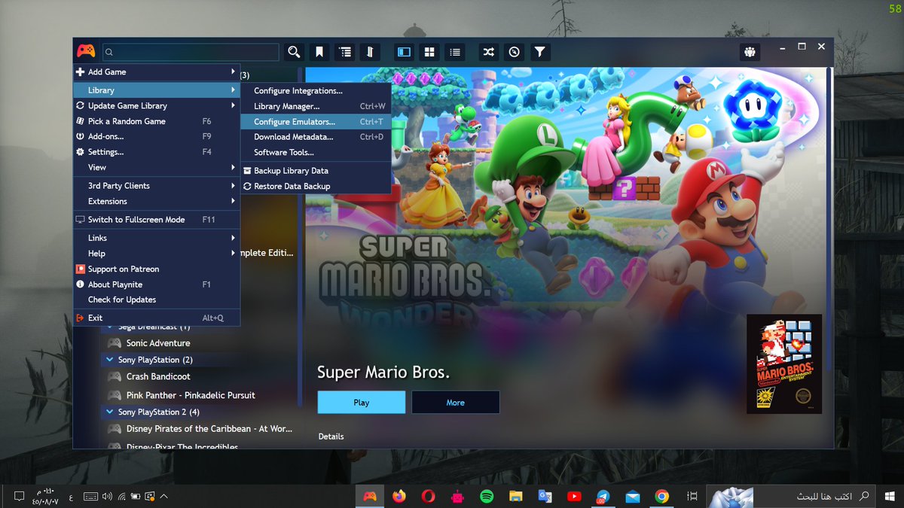Expand the Extensions submenu

point(157,201)
